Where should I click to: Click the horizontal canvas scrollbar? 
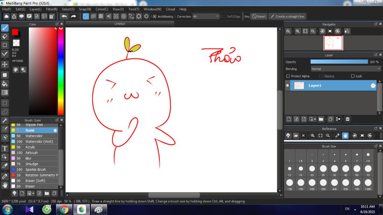pos(174,195)
